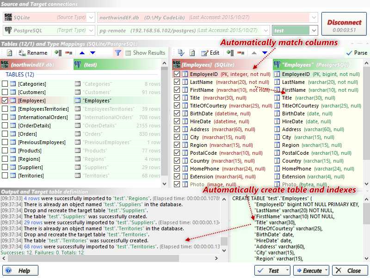Click the TABLES (12) group header
Viewport: 370px width, 278px height.
(x=20, y=75)
